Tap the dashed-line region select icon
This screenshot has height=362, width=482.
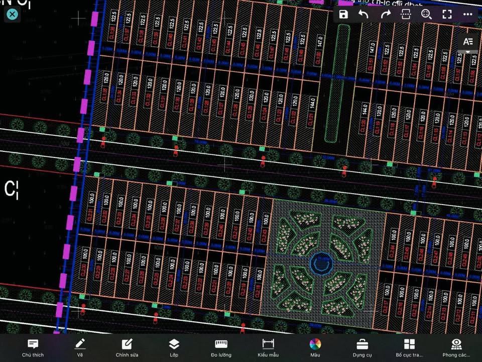coord(406,14)
